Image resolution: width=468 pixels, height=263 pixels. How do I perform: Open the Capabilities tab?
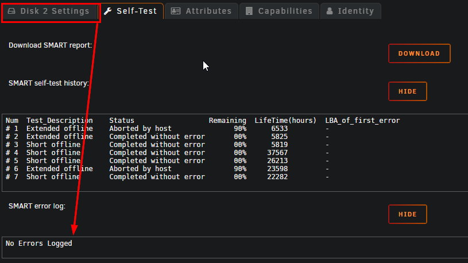coord(279,11)
